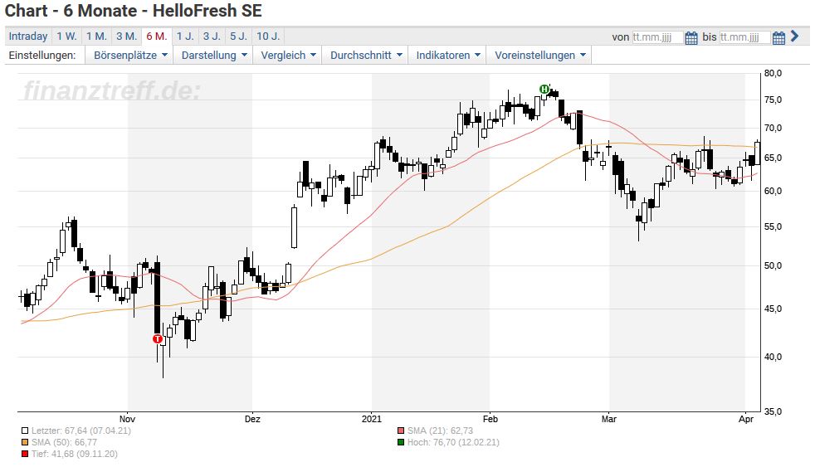Viewport: 815px width, 467px height.
Task: Open the 'bis' date calendar icon
Action: (x=778, y=37)
